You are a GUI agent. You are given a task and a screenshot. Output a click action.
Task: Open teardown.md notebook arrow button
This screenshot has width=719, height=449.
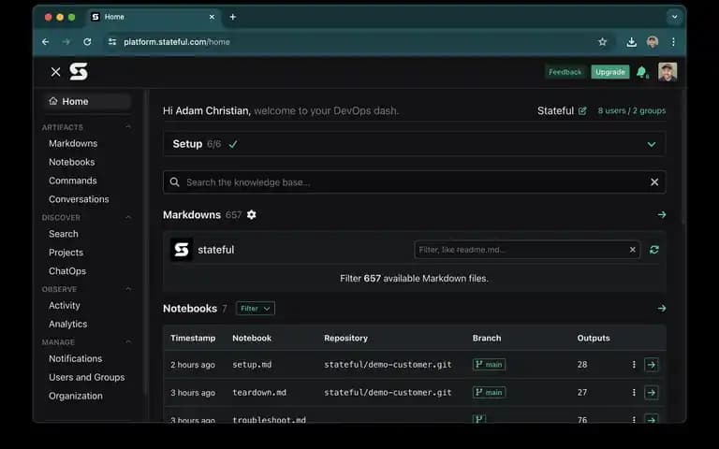(652, 393)
